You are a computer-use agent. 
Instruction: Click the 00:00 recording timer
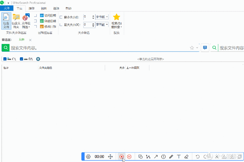99,156
